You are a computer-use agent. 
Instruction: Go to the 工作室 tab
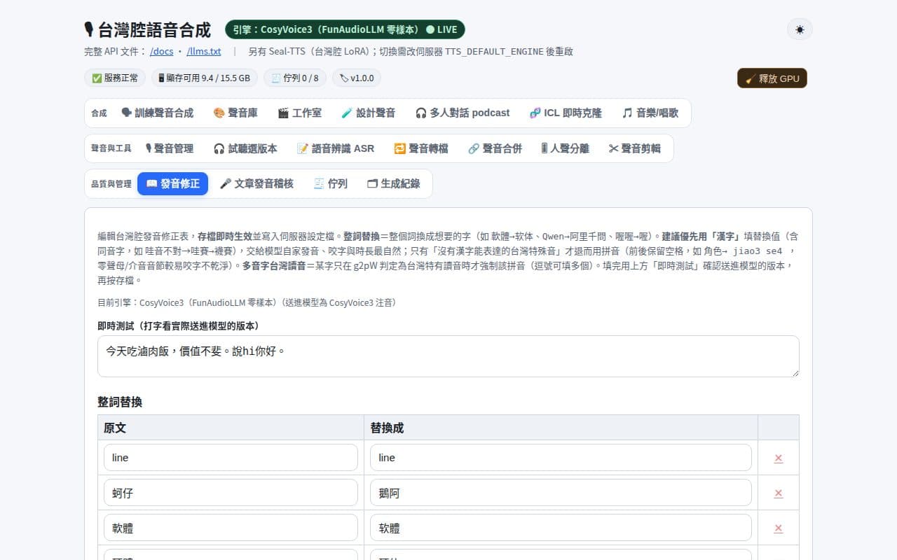click(x=300, y=113)
